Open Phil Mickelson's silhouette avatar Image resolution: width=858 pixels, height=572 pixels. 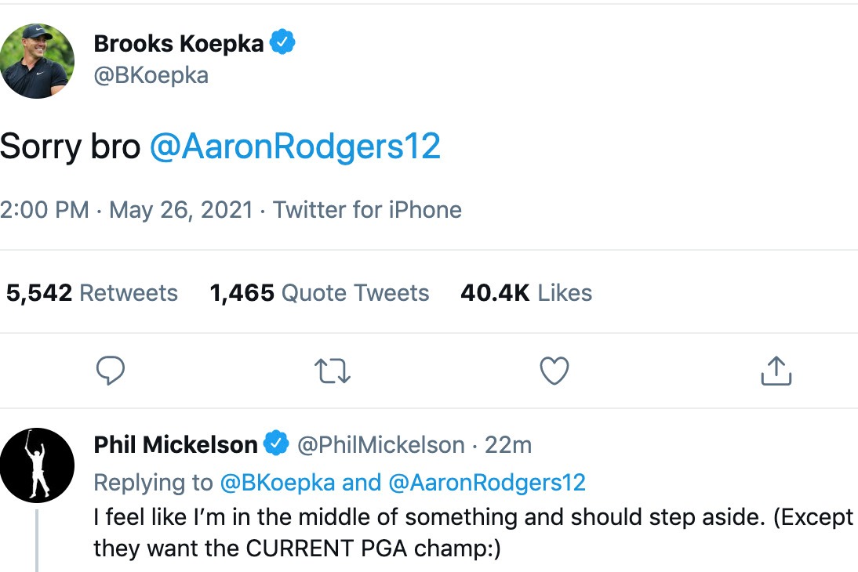pyautogui.click(x=37, y=465)
